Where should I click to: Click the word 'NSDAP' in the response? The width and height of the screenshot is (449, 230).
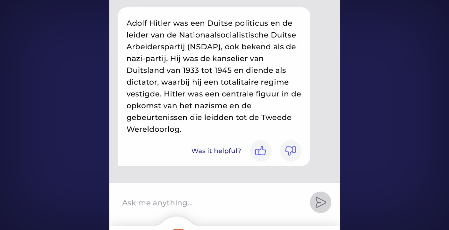(204, 47)
